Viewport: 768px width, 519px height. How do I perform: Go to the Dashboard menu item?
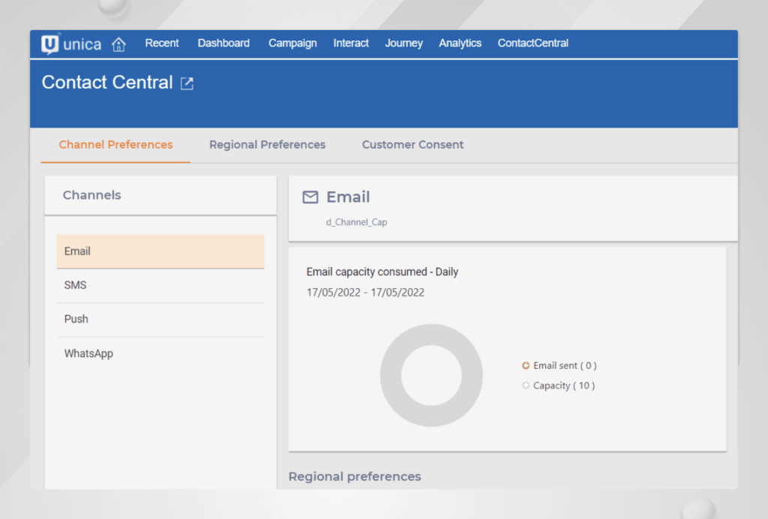223,43
